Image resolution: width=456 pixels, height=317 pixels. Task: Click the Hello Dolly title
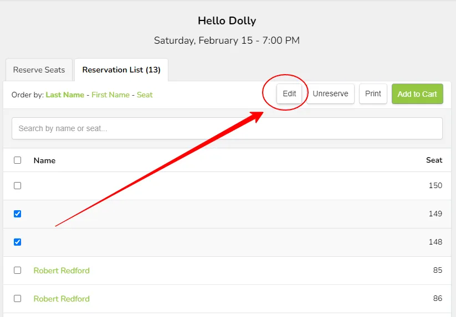(227, 21)
